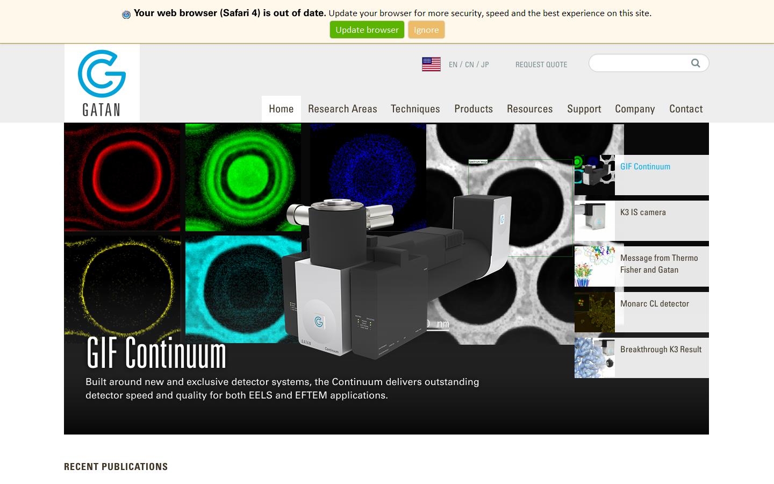Click the GIF Continuum hero heading
The height and width of the screenshot is (484, 774).
(x=156, y=353)
